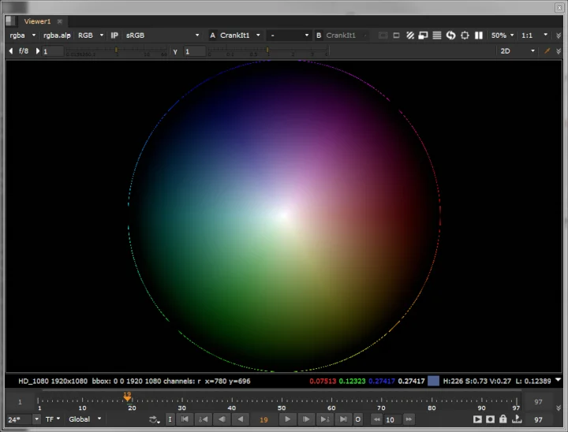The image size is (568, 432).
Task: Open the sRGB viewer colorspace dropdown
Action: [x=162, y=35]
